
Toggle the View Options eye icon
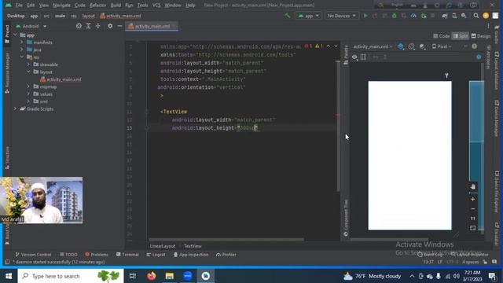pyautogui.click(x=354, y=57)
